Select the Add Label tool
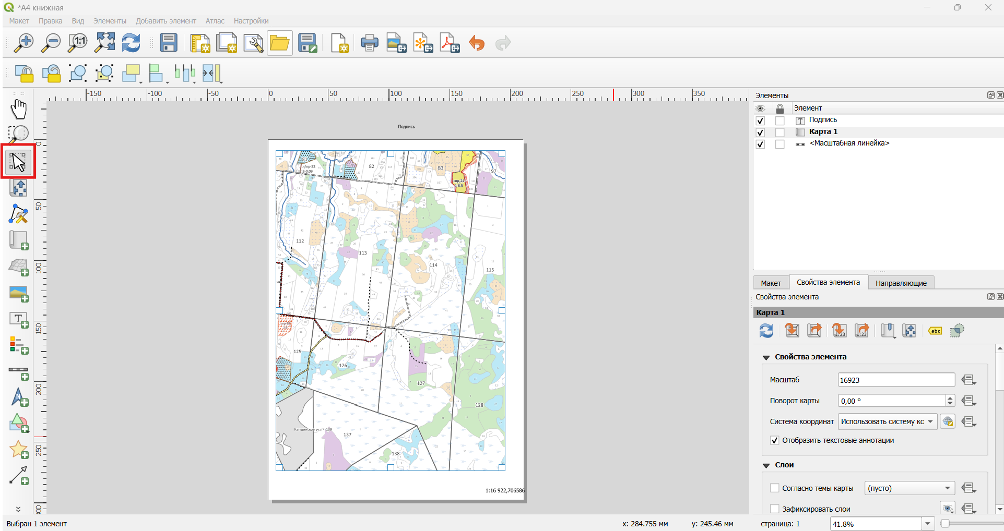The width and height of the screenshot is (1004, 531). tap(19, 319)
